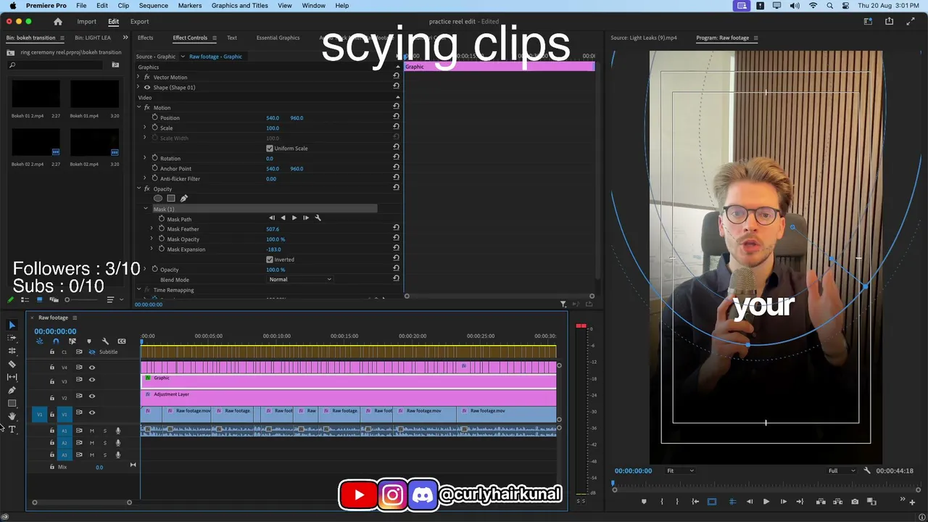
Task: Solo audio track A2
Action: pyautogui.click(x=104, y=443)
